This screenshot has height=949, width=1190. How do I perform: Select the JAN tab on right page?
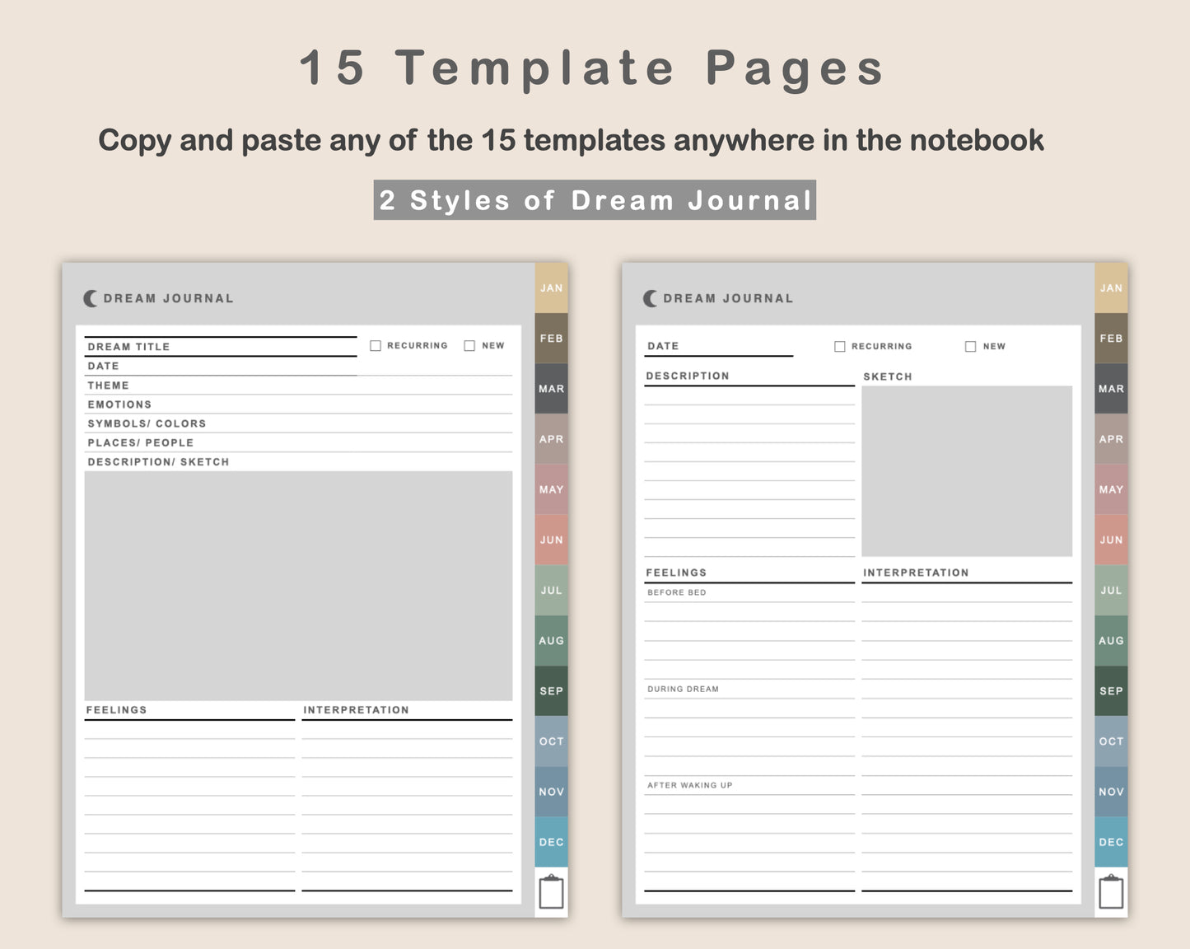pyautogui.click(x=1111, y=288)
